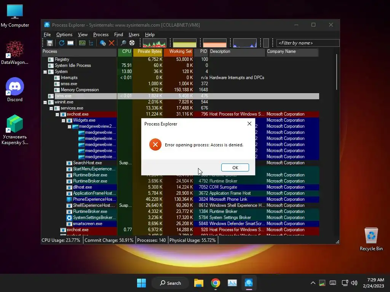Image resolution: width=390 pixels, height=292 pixels.
Task: Open System Information green graph toolbar icon
Action: coord(82,43)
